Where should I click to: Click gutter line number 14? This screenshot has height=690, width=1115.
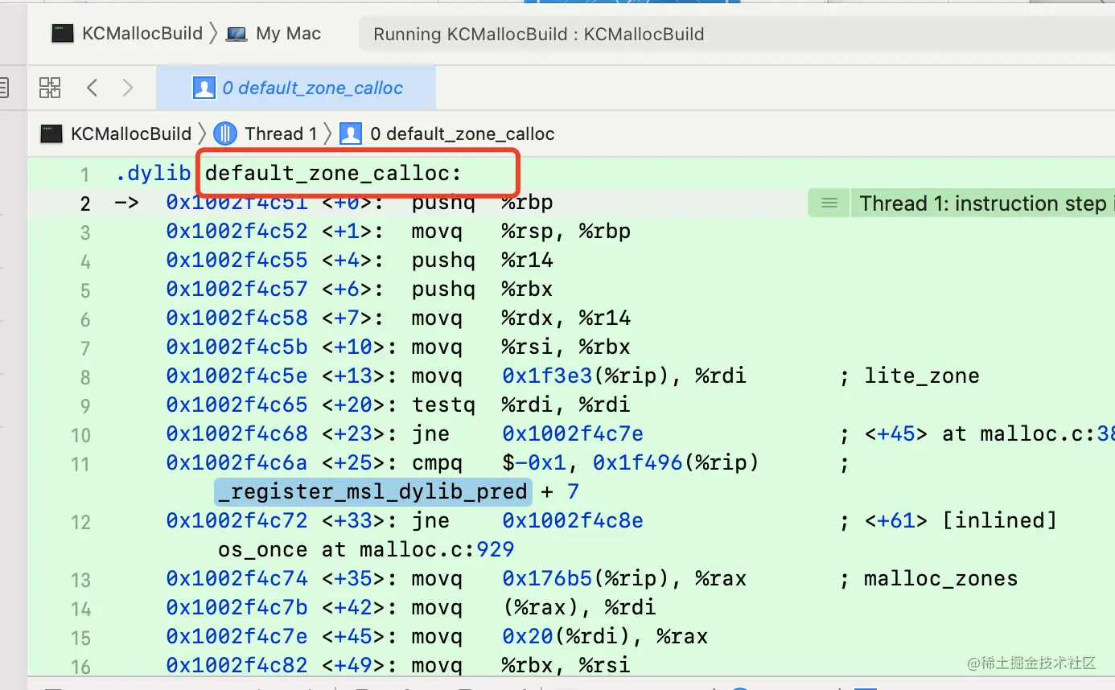click(x=80, y=609)
